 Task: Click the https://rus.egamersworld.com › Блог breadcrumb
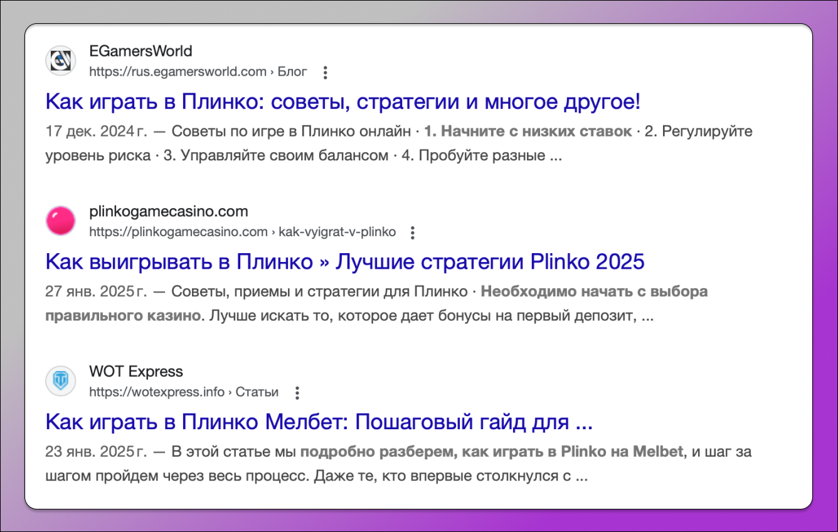pyautogui.click(x=198, y=72)
